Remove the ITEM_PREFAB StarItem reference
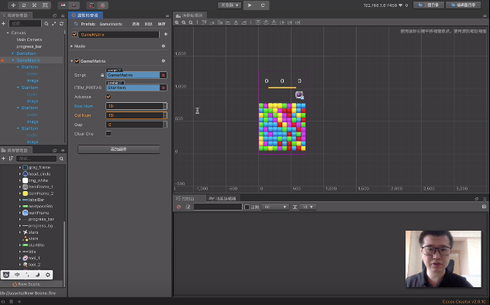This screenshot has height=305, width=490. click(x=163, y=88)
